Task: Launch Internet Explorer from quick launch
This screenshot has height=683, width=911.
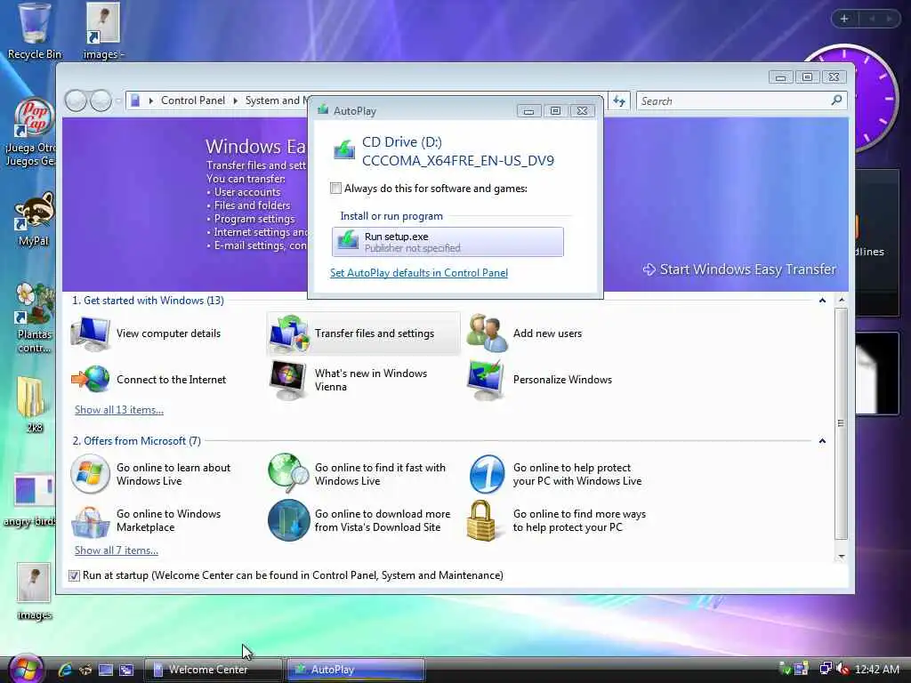Action: 64,670
